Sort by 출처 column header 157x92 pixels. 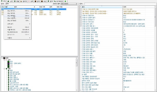point(24,7)
